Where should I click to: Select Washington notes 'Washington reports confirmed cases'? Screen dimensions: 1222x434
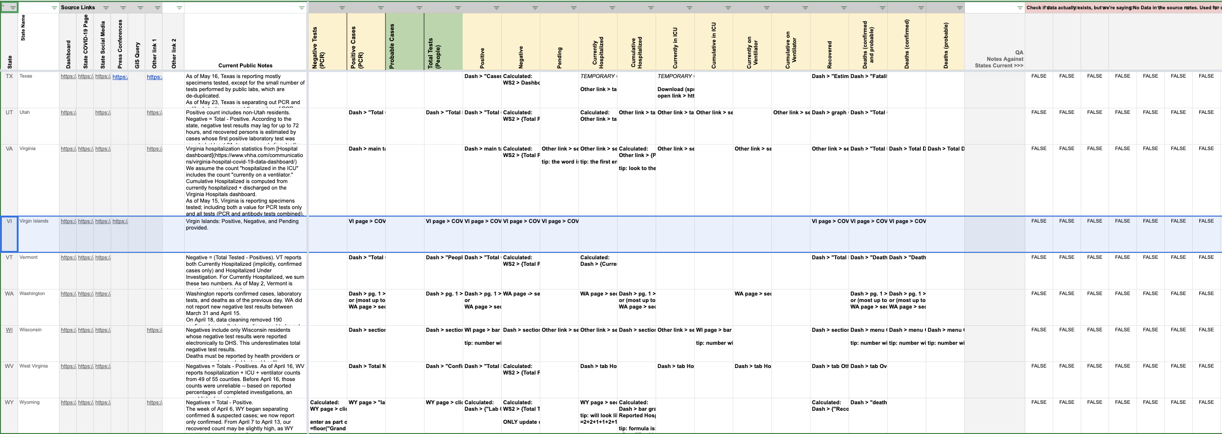(245, 308)
